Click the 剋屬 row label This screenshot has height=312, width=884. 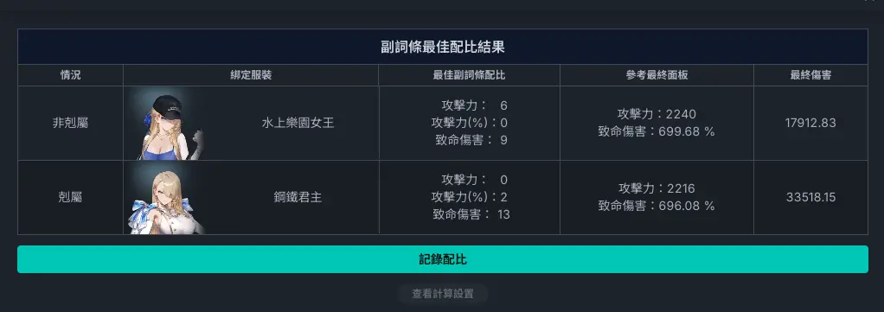70,197
